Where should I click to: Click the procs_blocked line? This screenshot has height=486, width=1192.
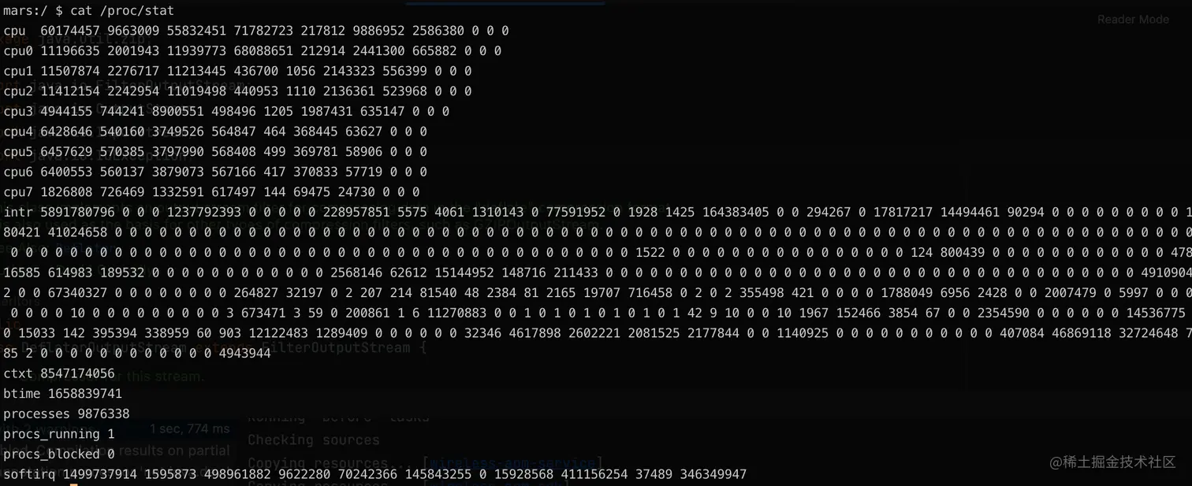59,454
